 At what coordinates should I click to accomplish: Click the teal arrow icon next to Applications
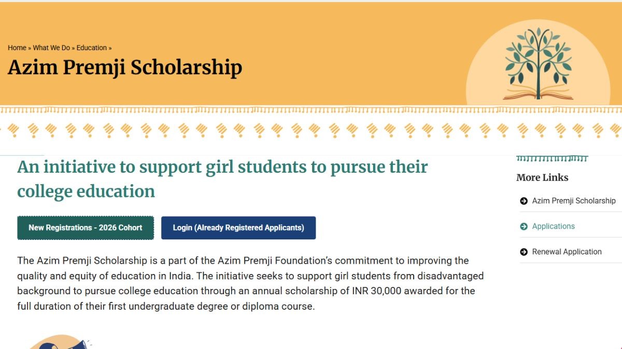pyautogui.click(x=524, y=226)
